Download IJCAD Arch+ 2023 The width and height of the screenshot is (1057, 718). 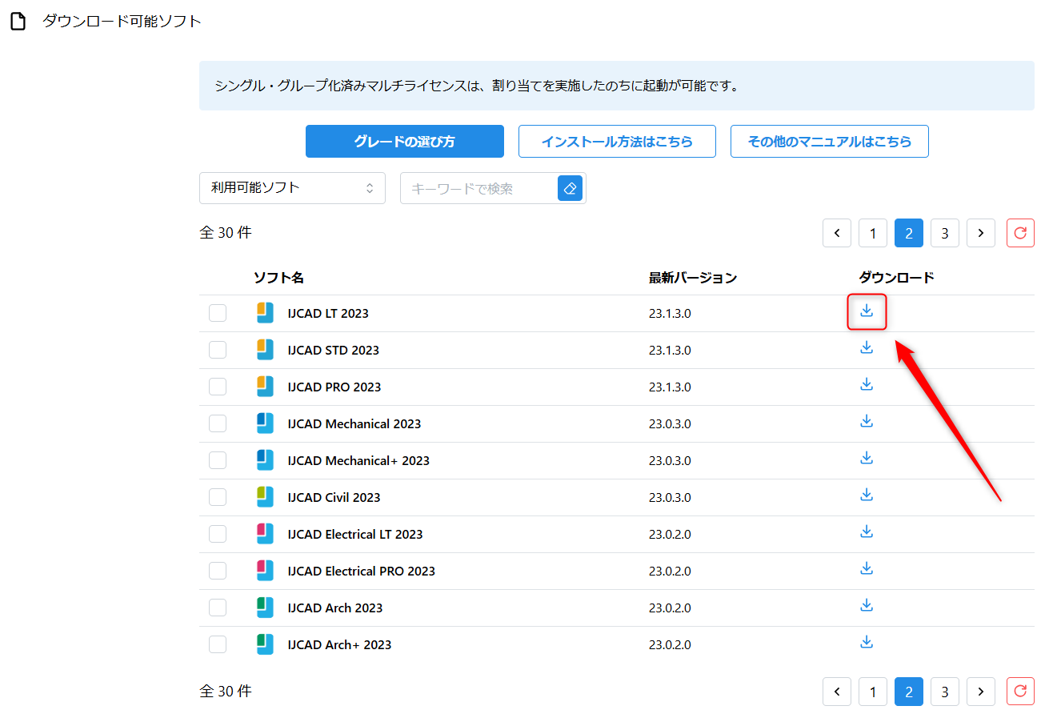(x=867, y=642)
